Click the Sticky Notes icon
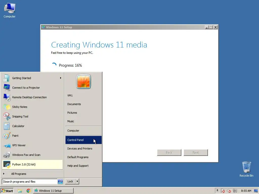 (7, 107)
